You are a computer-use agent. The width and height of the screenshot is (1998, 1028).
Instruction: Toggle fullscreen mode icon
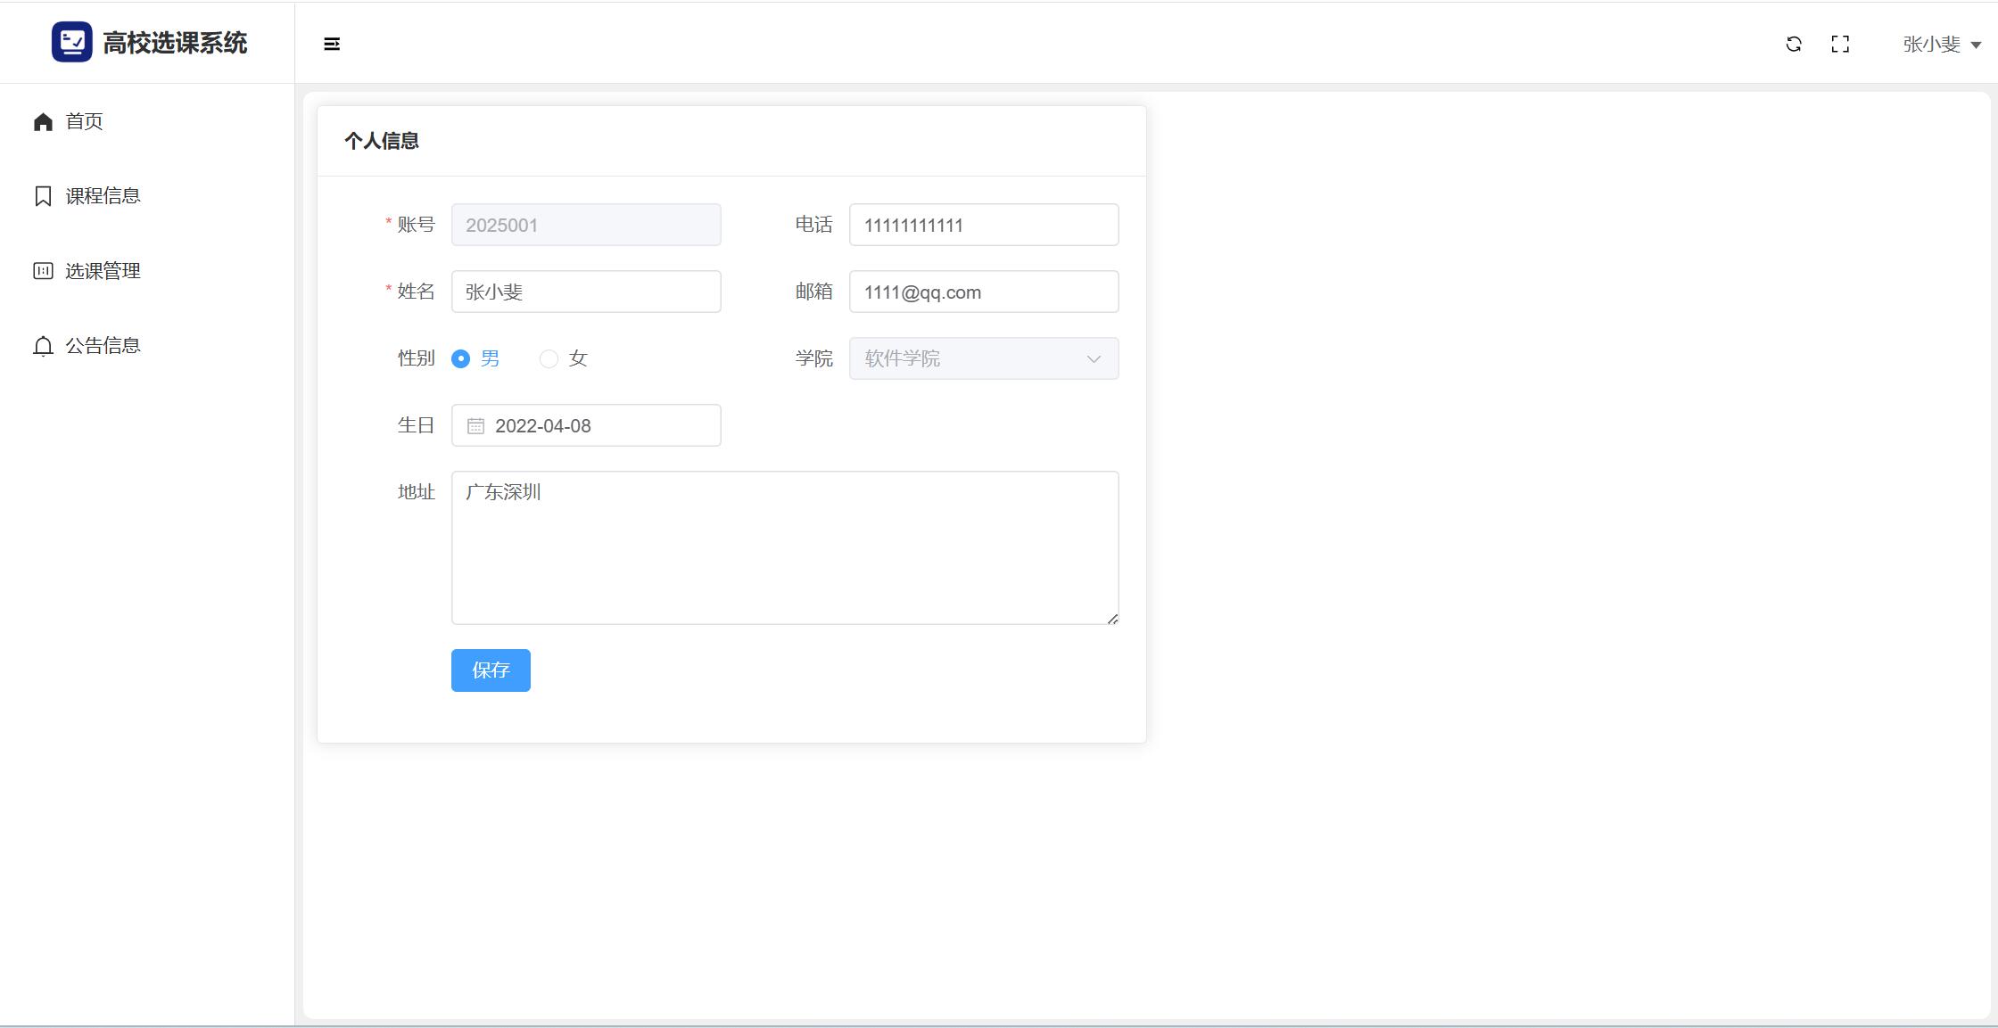click(1840, 44)
